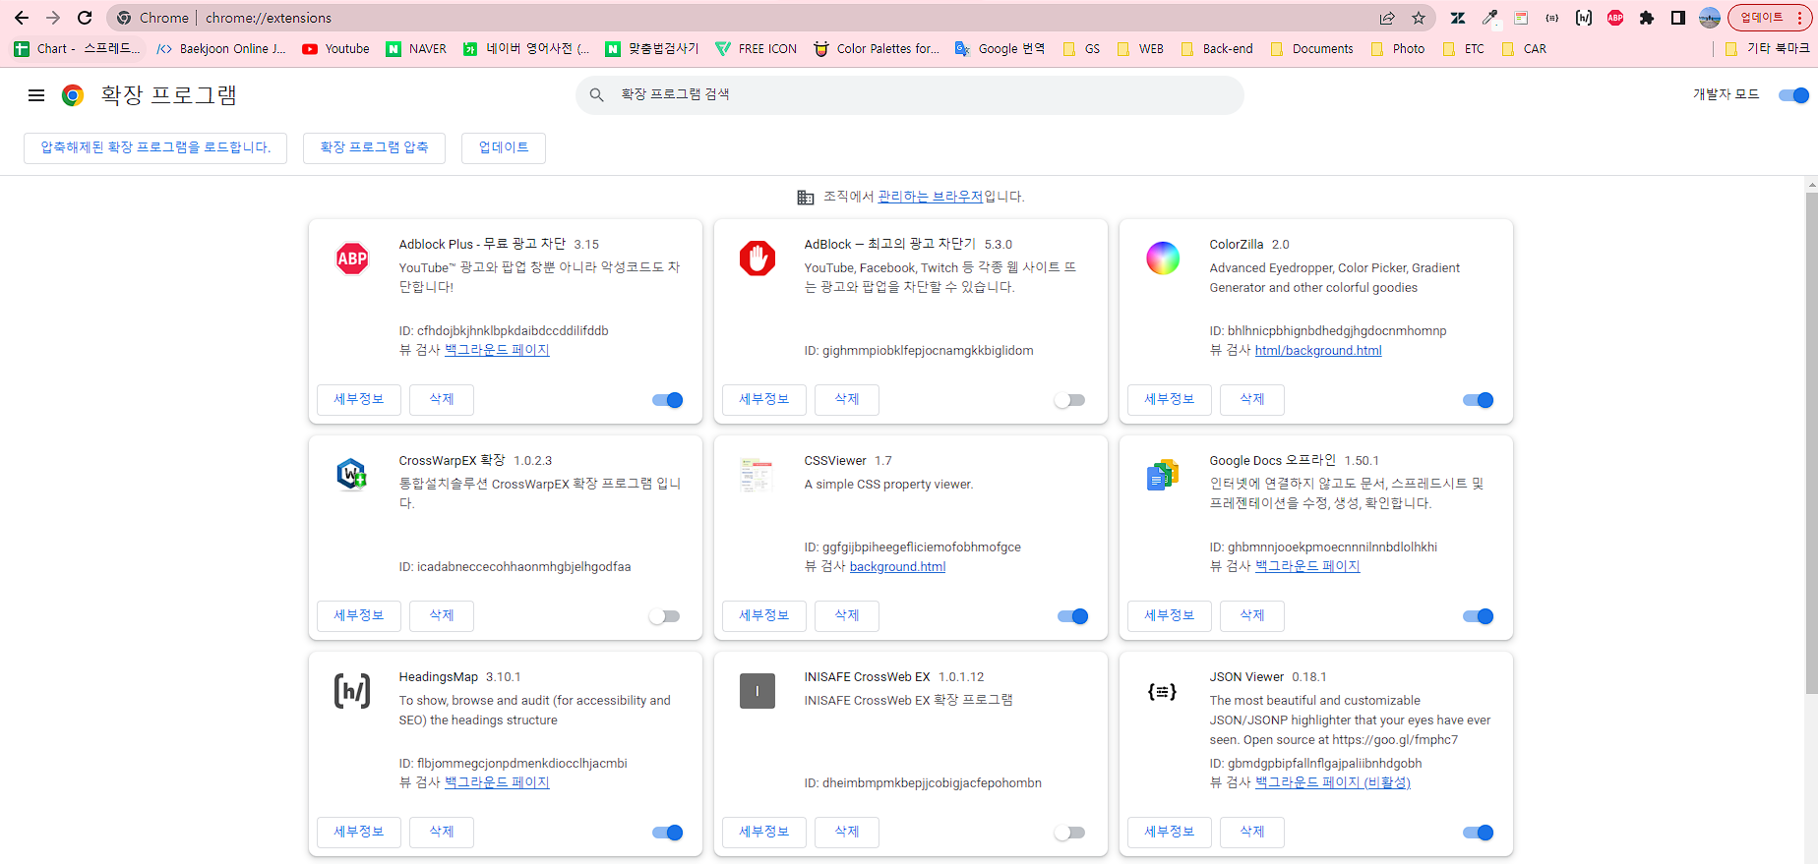Enable the CrossWarpEX extension

pos(664,616)
